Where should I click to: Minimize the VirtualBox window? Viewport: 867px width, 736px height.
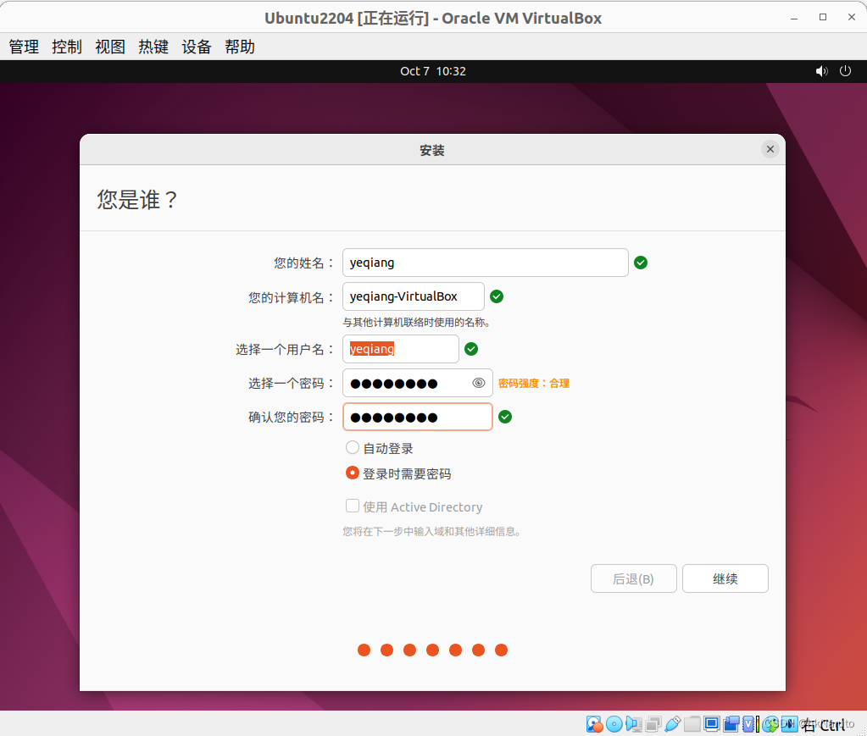click(794, 18)
